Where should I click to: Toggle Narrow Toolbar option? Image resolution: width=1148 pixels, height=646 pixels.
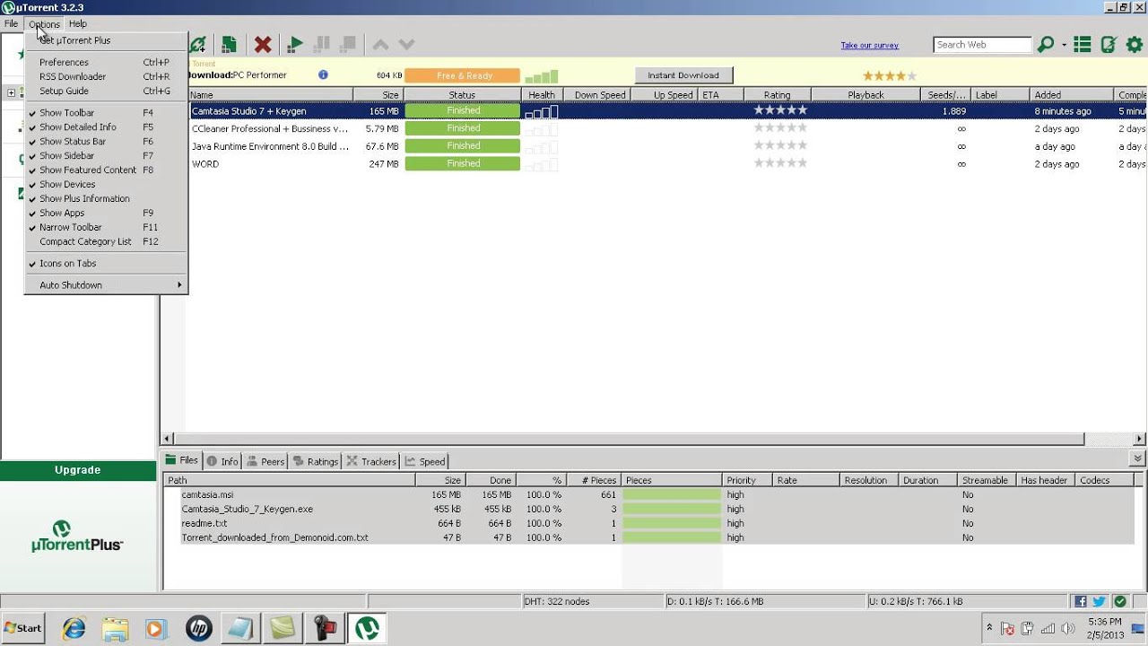point(106,228)
